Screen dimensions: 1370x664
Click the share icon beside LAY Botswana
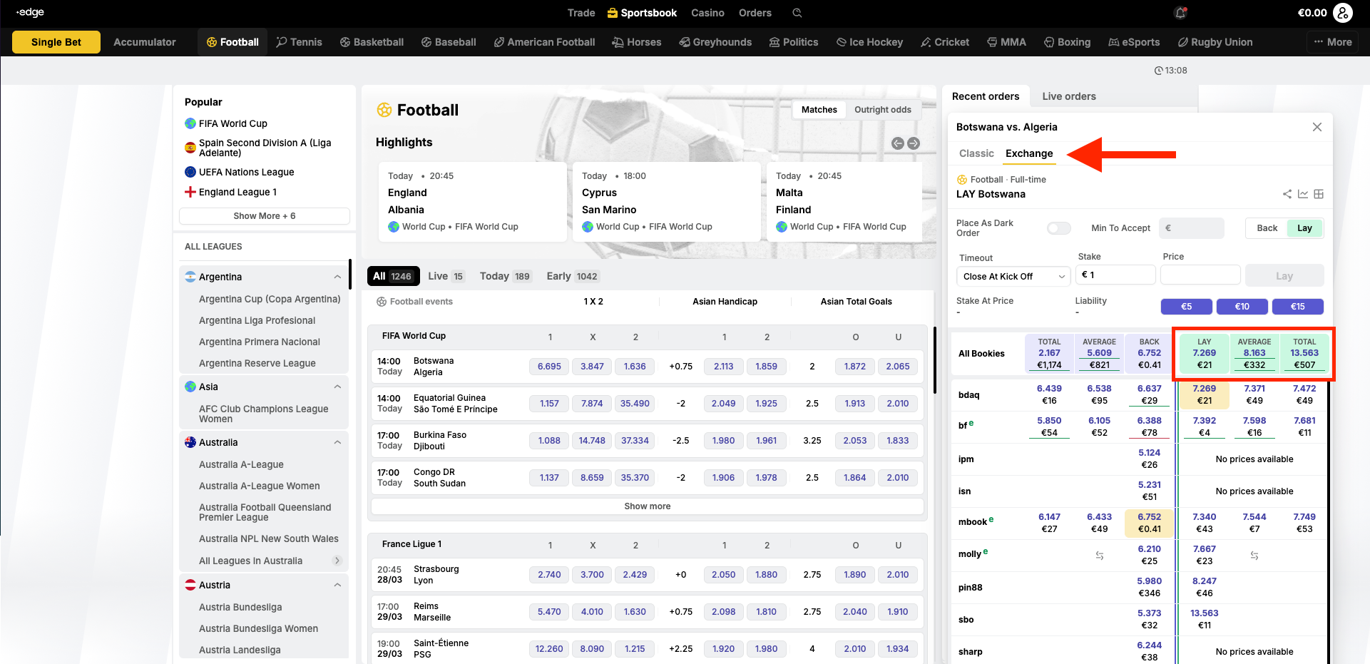click(x=1287, y=194)
